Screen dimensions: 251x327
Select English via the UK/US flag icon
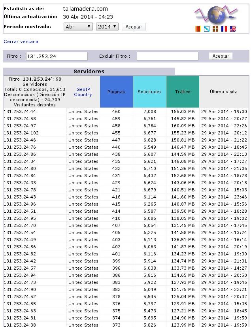pyautogui.click(x=233, y=29)
